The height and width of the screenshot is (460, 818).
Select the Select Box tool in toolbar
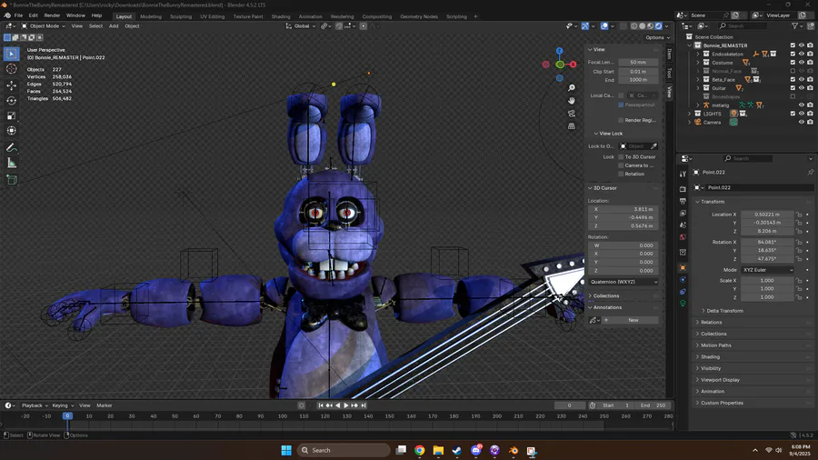[12, 54]
